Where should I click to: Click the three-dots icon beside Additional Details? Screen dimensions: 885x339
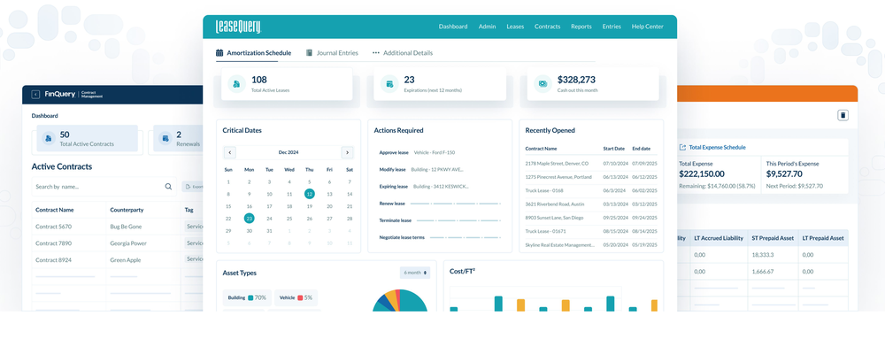(x=376, y=53)
